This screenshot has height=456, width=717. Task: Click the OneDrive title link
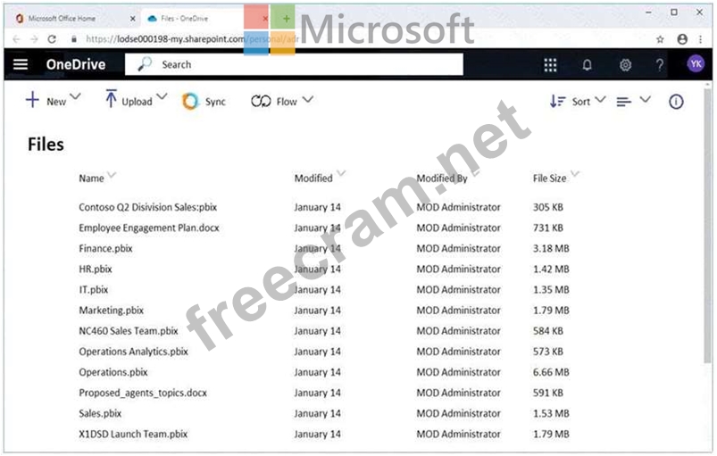[x=76, y=64]
